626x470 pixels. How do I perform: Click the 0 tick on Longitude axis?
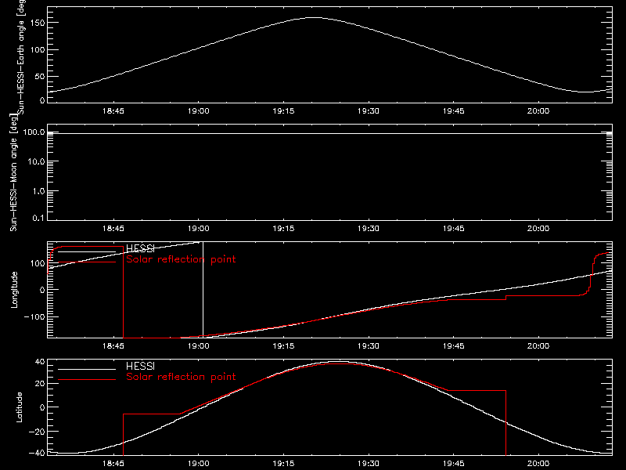coord(42,290)
